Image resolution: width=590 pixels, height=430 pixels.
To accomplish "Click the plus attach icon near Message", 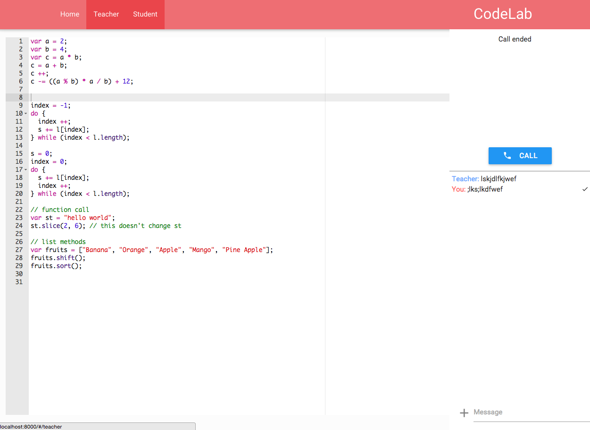I will tap(464, 413).
